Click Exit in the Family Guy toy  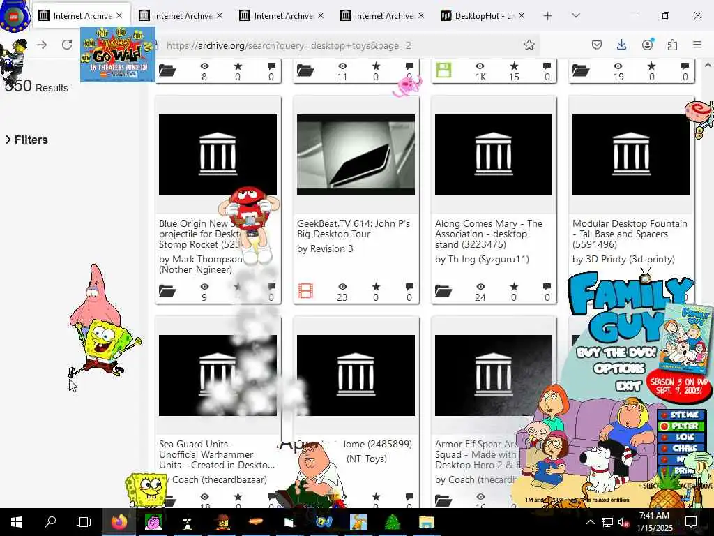point(629,386)
